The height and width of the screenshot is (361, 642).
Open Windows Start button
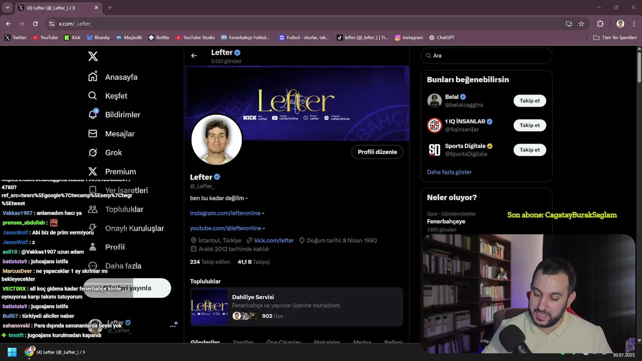coord(12,352)
